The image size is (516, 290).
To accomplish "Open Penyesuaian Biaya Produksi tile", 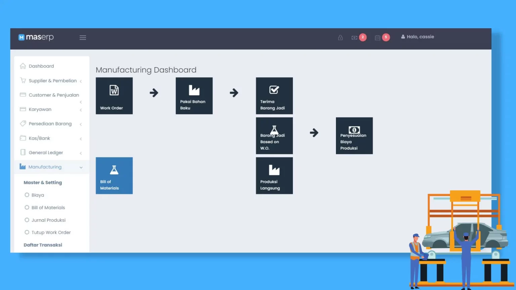I will click(x=354, y=136).
